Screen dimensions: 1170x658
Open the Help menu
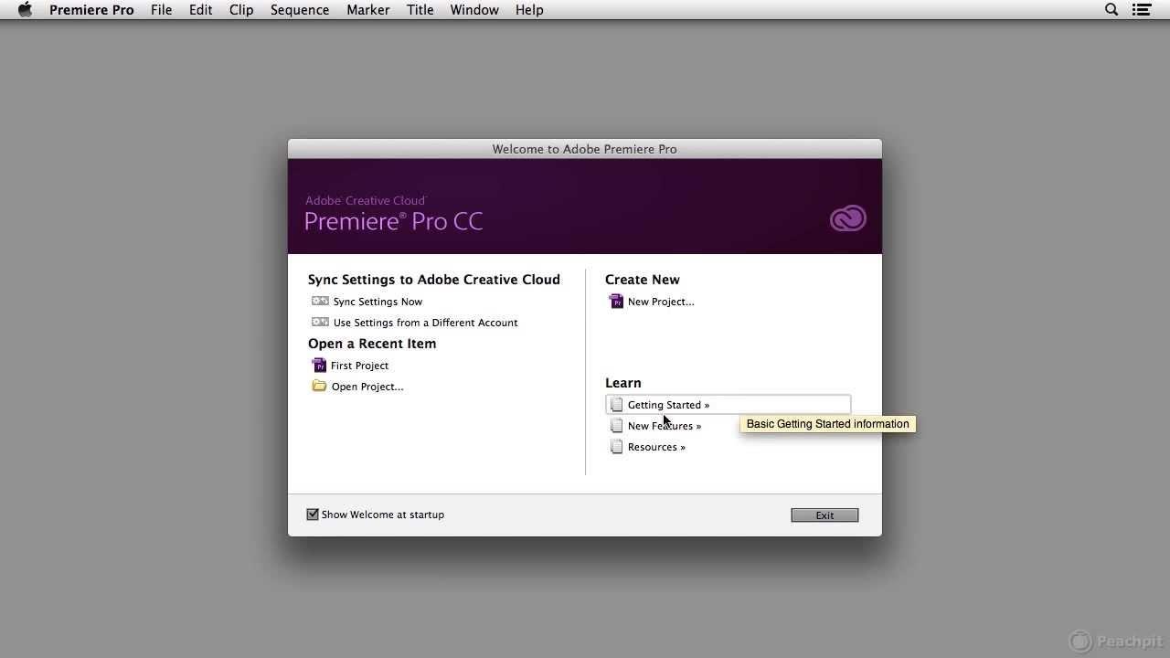pos(529,10)
